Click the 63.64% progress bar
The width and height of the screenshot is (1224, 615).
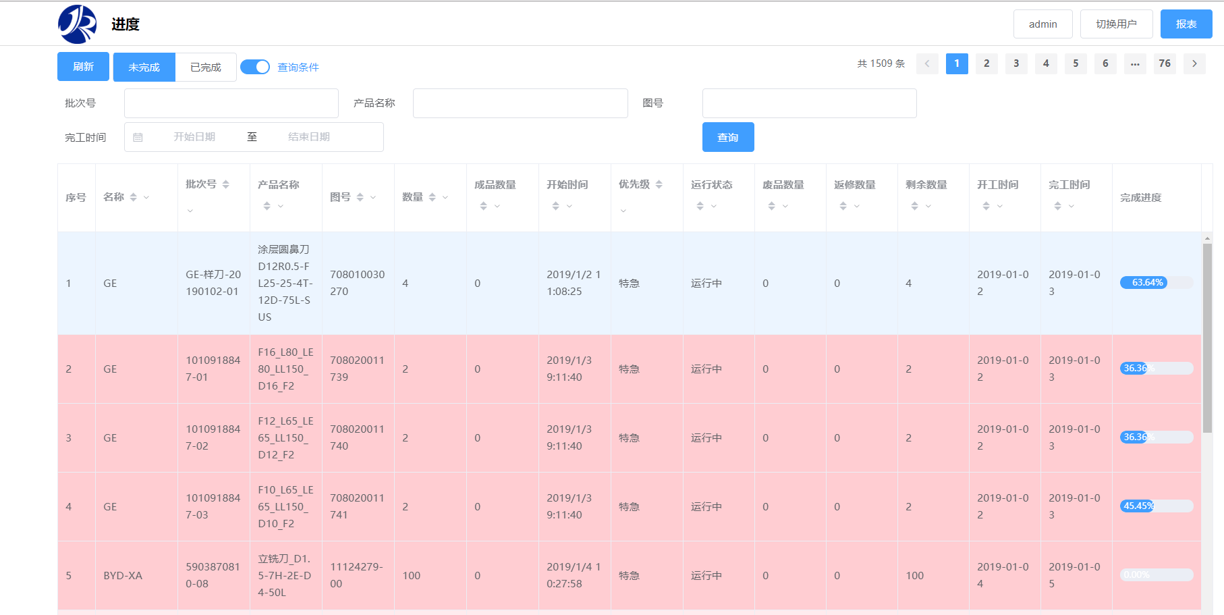[1157, 282]
